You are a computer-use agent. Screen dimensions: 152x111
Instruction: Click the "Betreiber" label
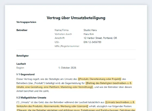22,30
